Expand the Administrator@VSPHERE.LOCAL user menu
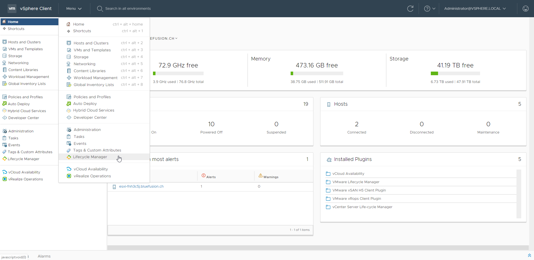The image size is (534, 260). point(475,9)
